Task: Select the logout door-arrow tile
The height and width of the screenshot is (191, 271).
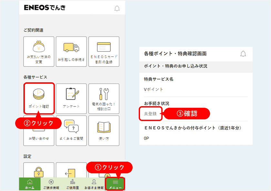Action: pyautogui.click(x=71, y=170)
